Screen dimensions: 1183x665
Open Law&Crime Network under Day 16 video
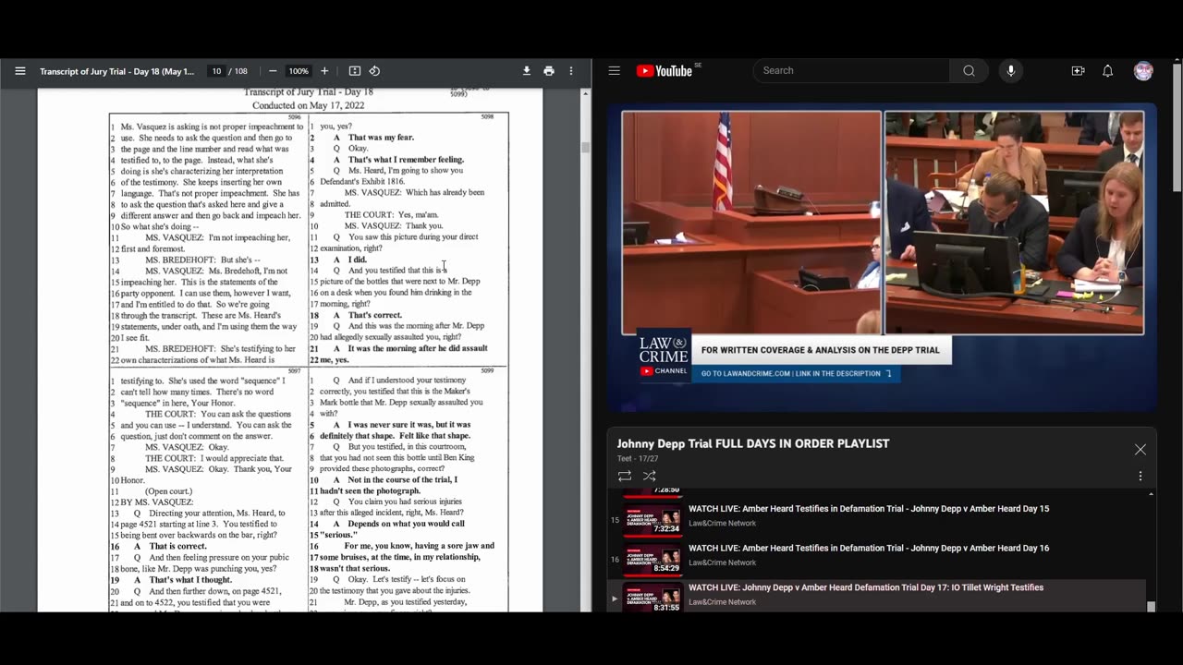[x=722, y=563]
